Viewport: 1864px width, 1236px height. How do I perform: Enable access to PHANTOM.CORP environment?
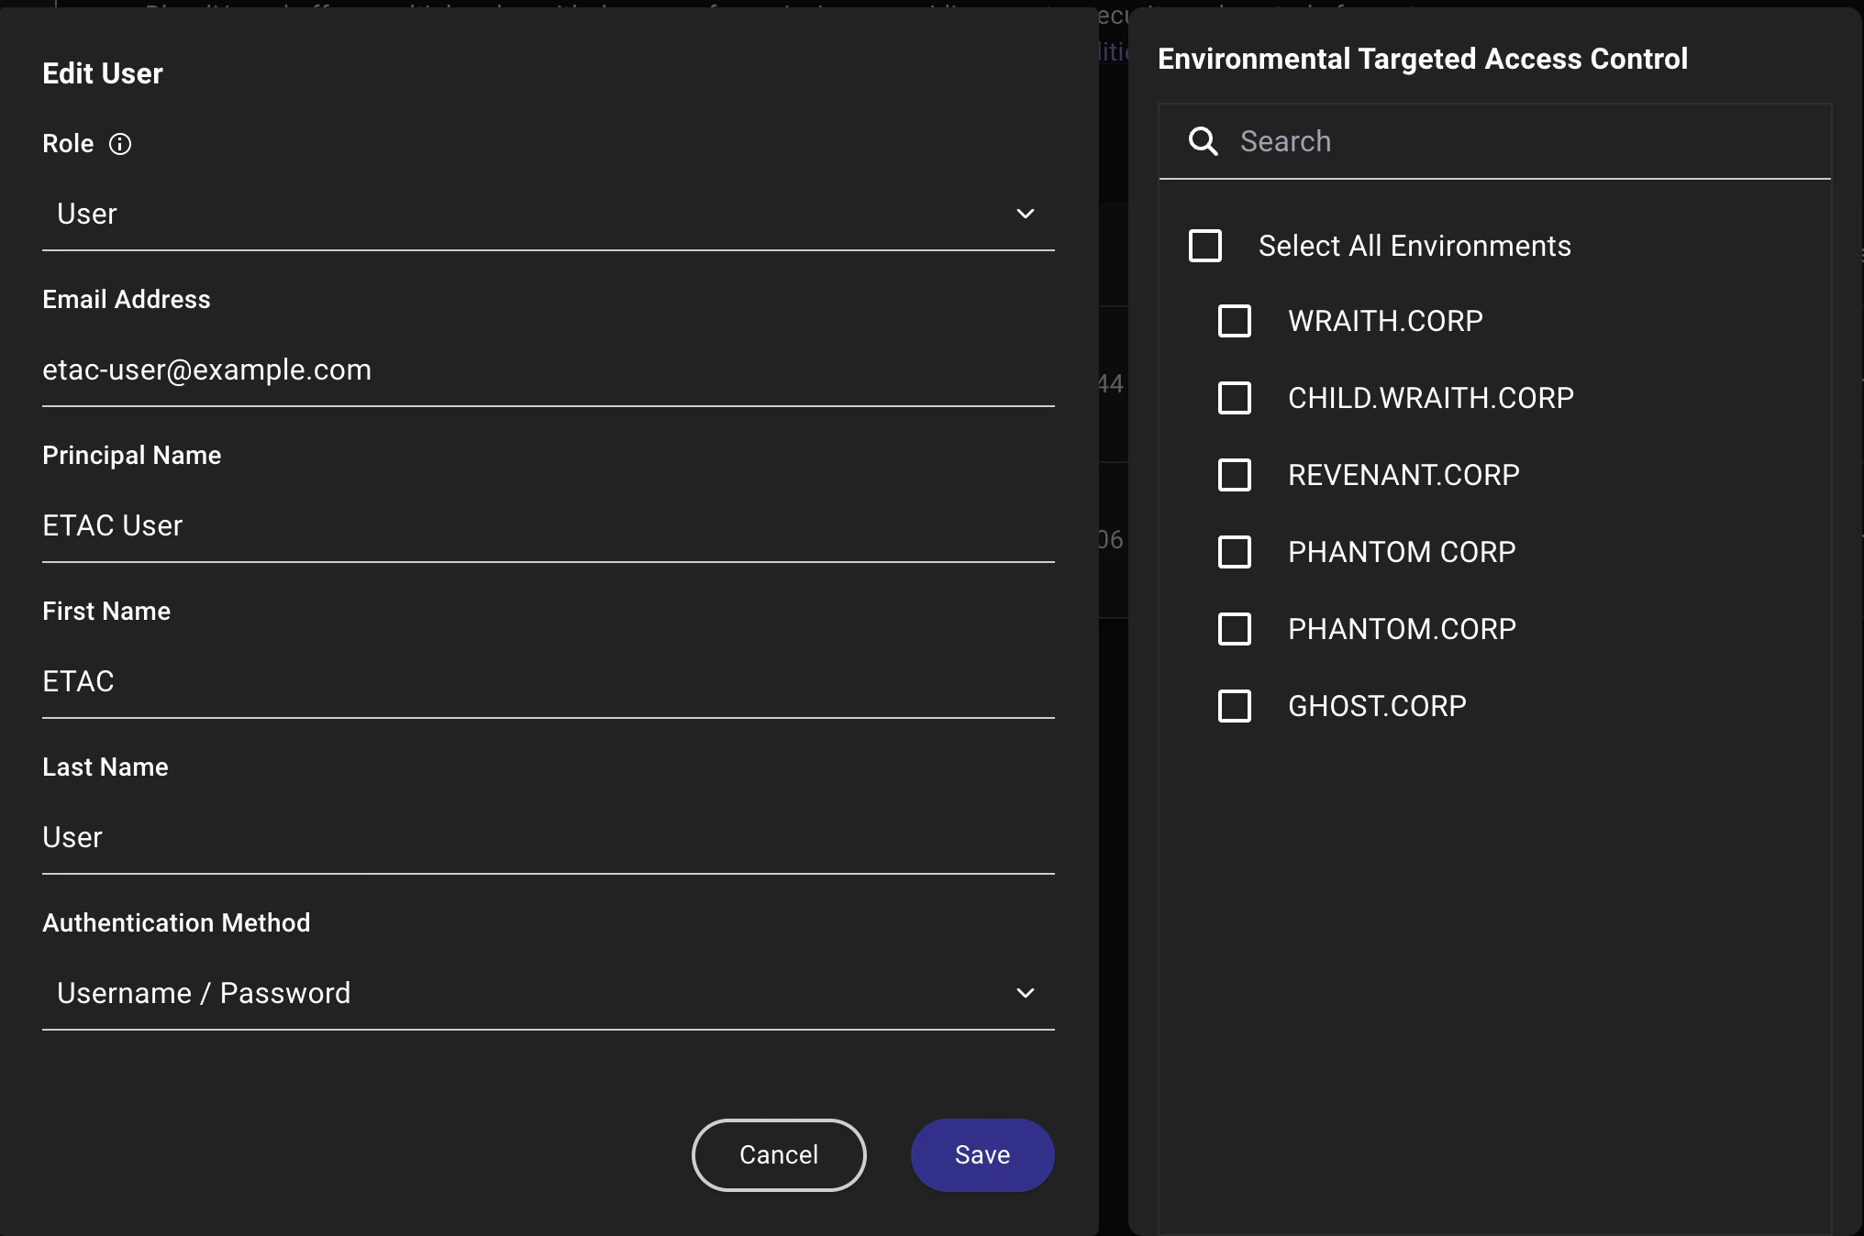1235,630
